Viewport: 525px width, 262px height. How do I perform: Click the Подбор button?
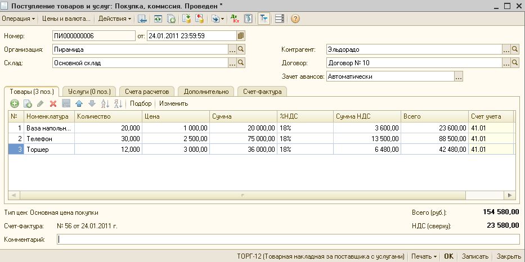coord(141,103)
